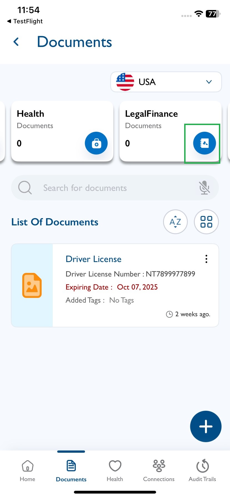The height and width of the screenshot is (498, 230).
Task: Switch to grid view layout
Action: 206,222
